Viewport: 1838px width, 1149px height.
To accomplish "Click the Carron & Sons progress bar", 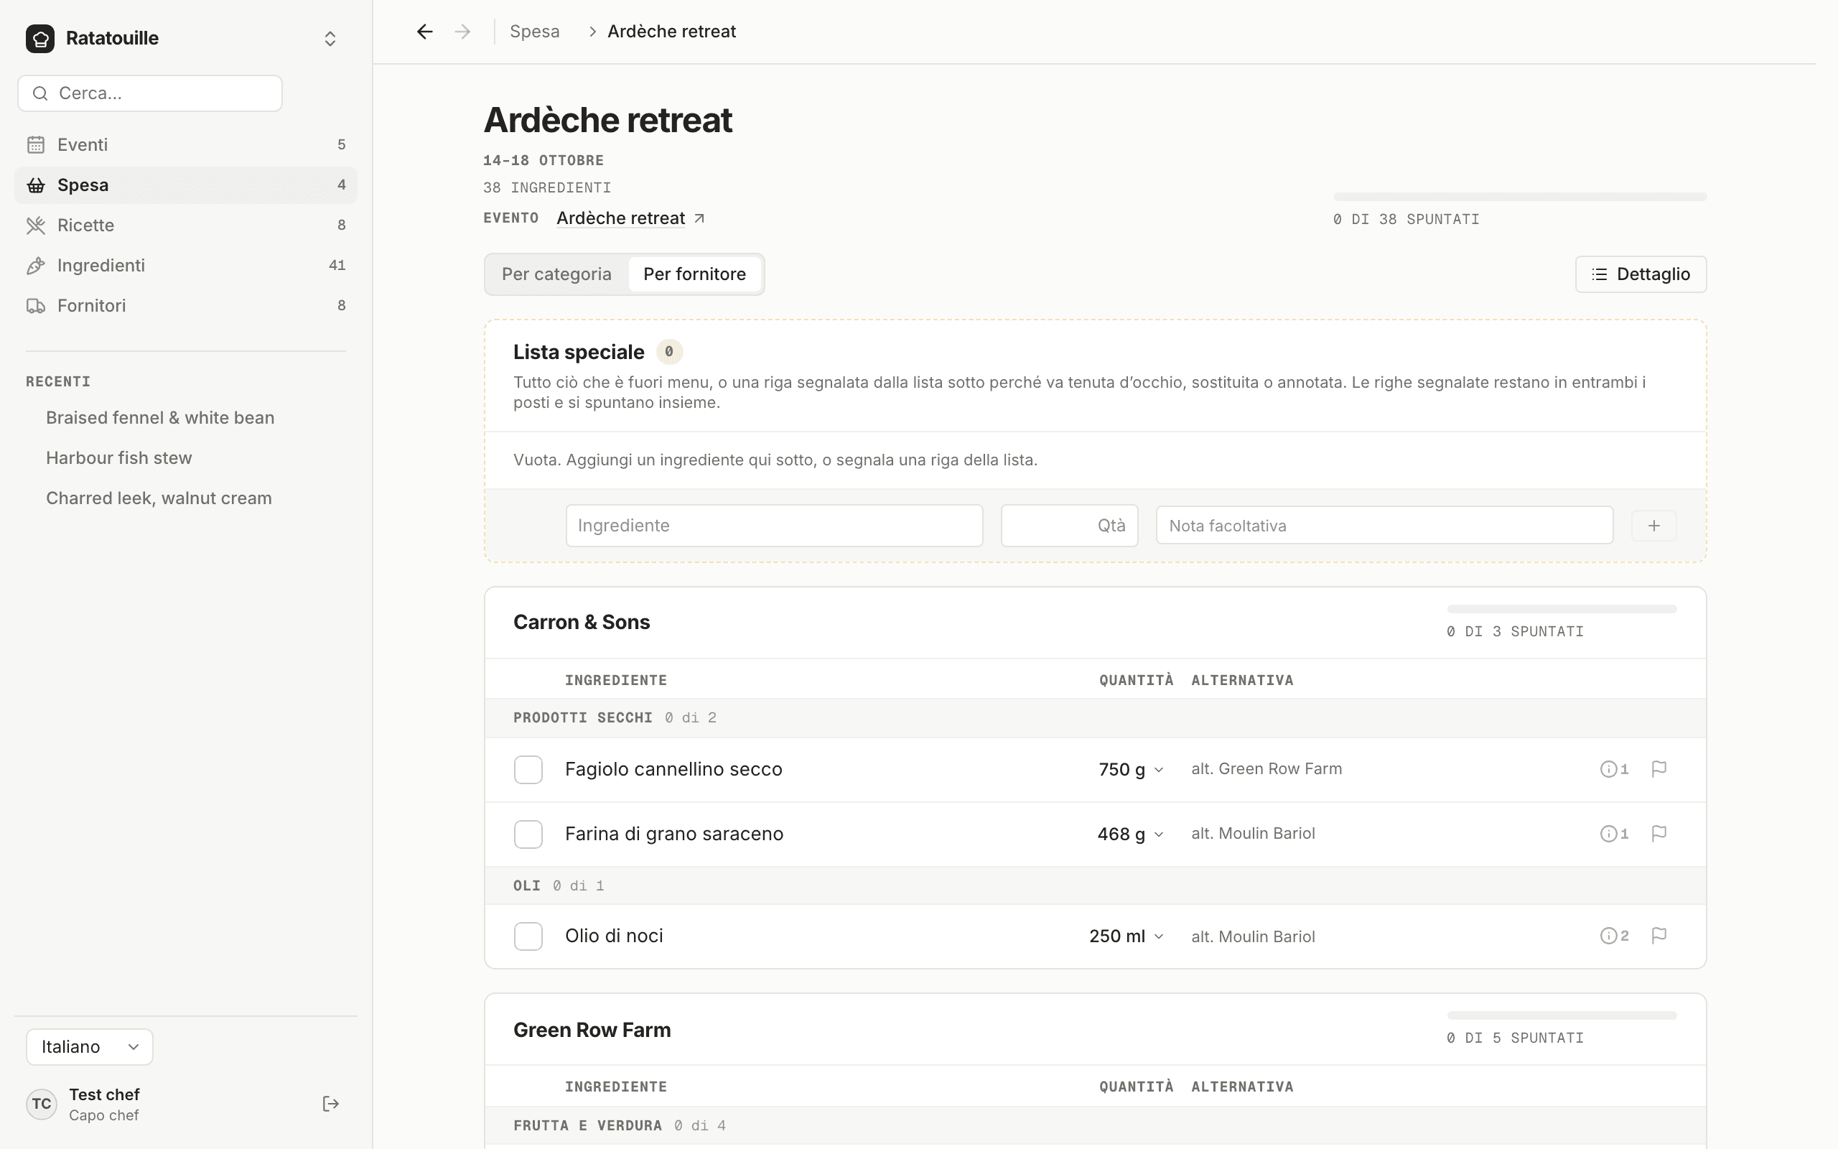I will tap(1562, 609).
